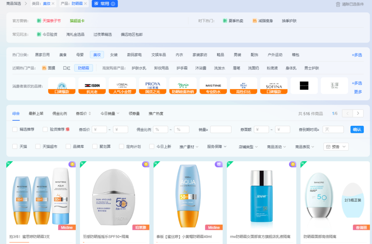Remove the 美妆 category filter tag
This screenshot has width=372, height=244.
[x=53, y=3]
